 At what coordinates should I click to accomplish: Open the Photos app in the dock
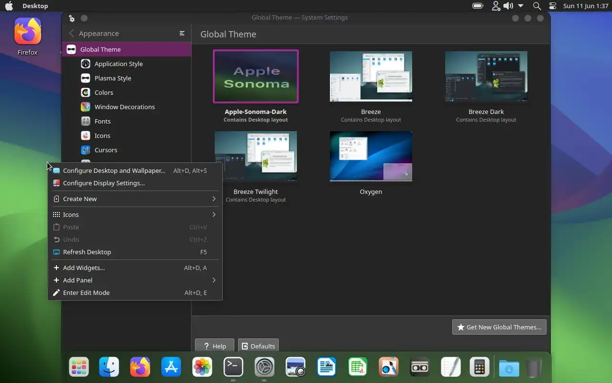click(x=202, y=367)
